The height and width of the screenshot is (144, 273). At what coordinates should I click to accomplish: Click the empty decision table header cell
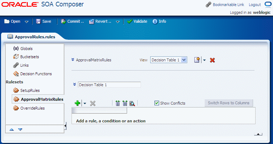99,111
